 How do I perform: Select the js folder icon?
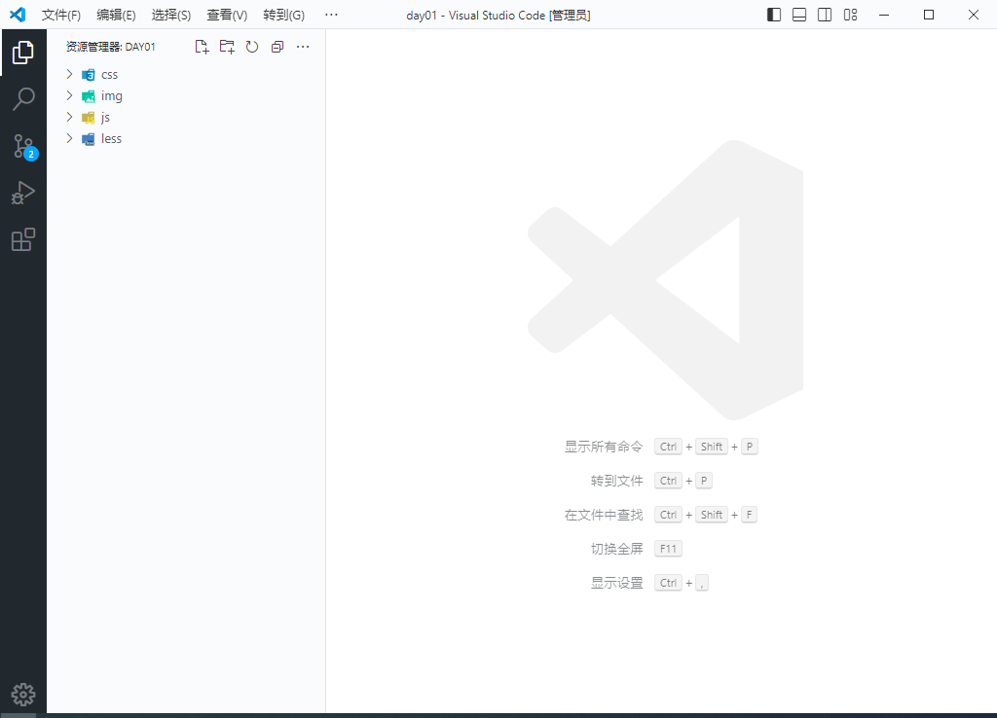pyautogui.click(x=89, y=118)
